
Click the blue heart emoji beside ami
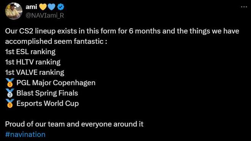pyautogui.click(x=52, y=7)
